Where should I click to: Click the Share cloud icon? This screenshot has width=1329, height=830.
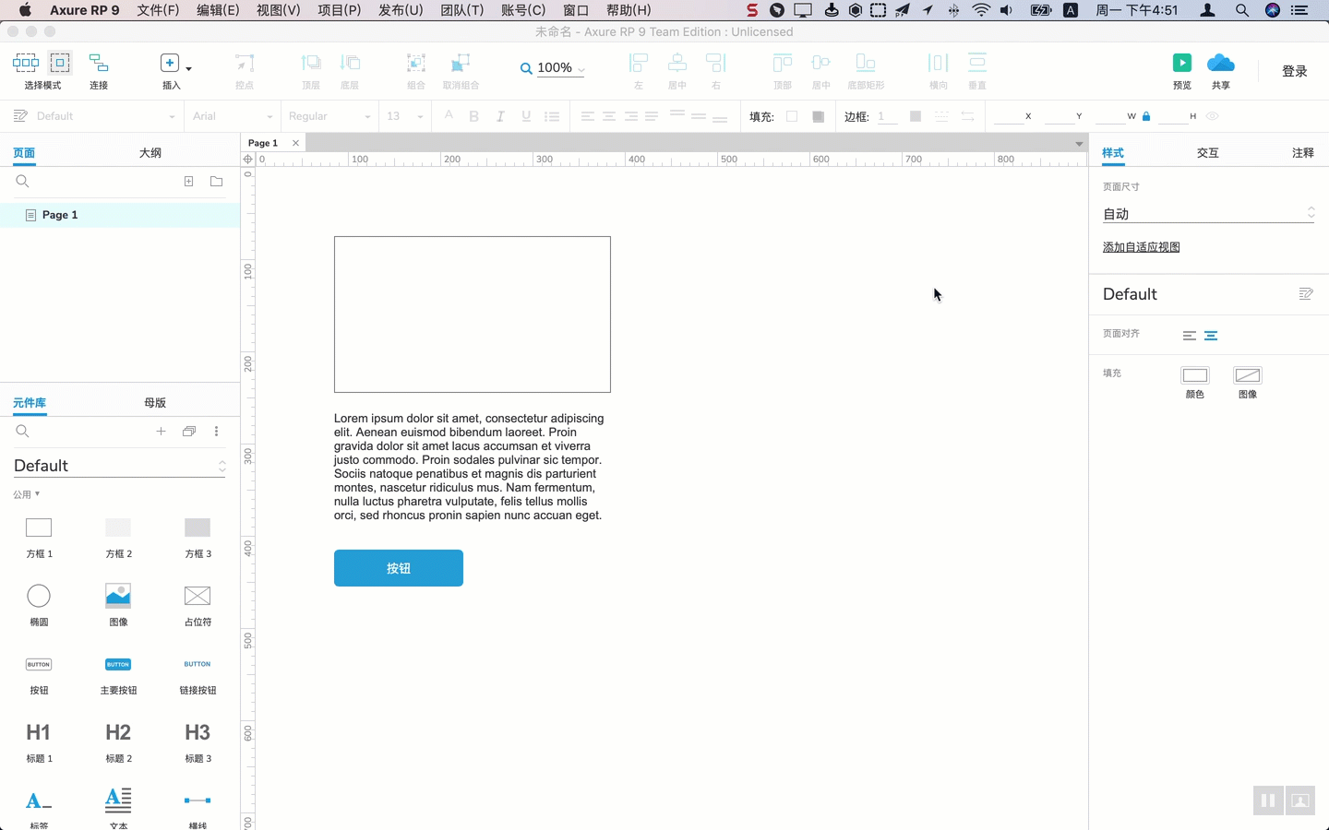pyautogui.click(x=1220, y=64)
